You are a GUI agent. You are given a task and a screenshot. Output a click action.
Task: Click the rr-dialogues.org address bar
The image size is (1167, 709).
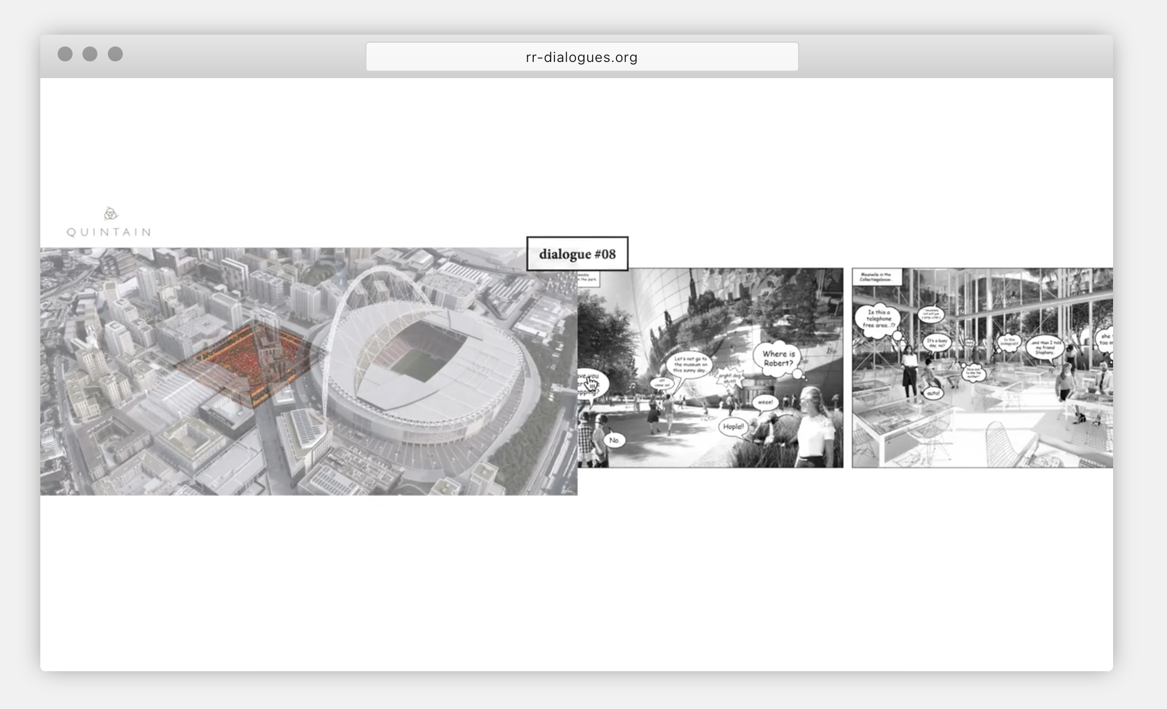[x=582, y=57]
